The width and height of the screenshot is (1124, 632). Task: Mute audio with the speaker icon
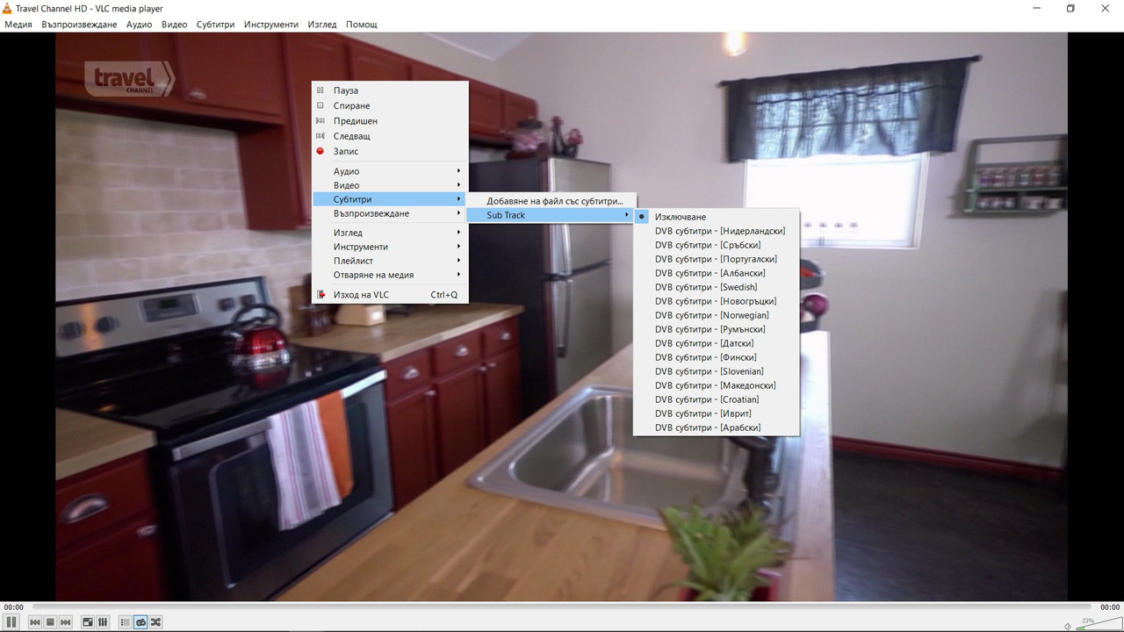click(x=1068, y=626)
